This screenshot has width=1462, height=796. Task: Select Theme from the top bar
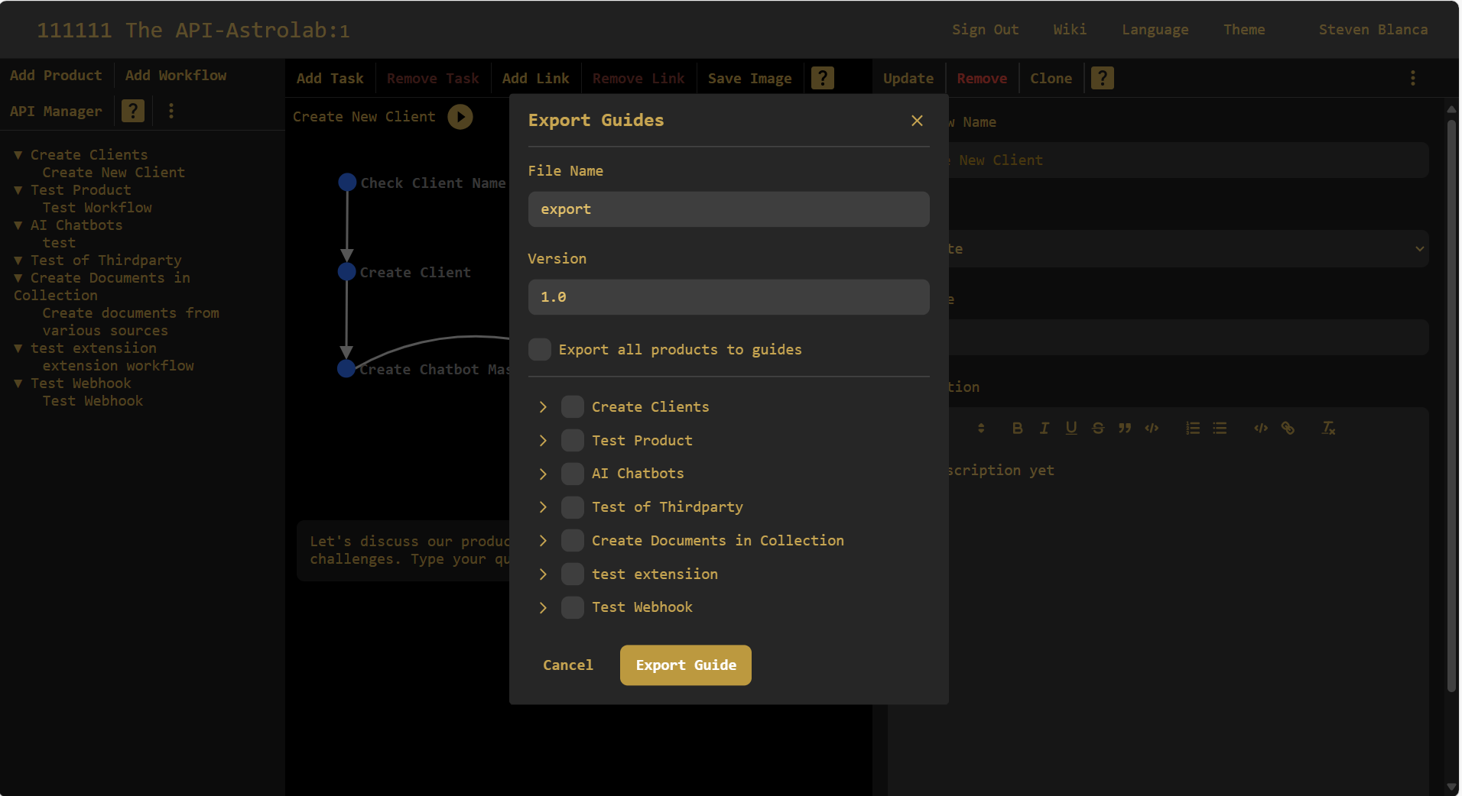tap(1244, 30)
